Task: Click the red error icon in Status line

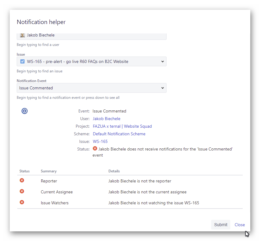Action: tap(95, 148)
